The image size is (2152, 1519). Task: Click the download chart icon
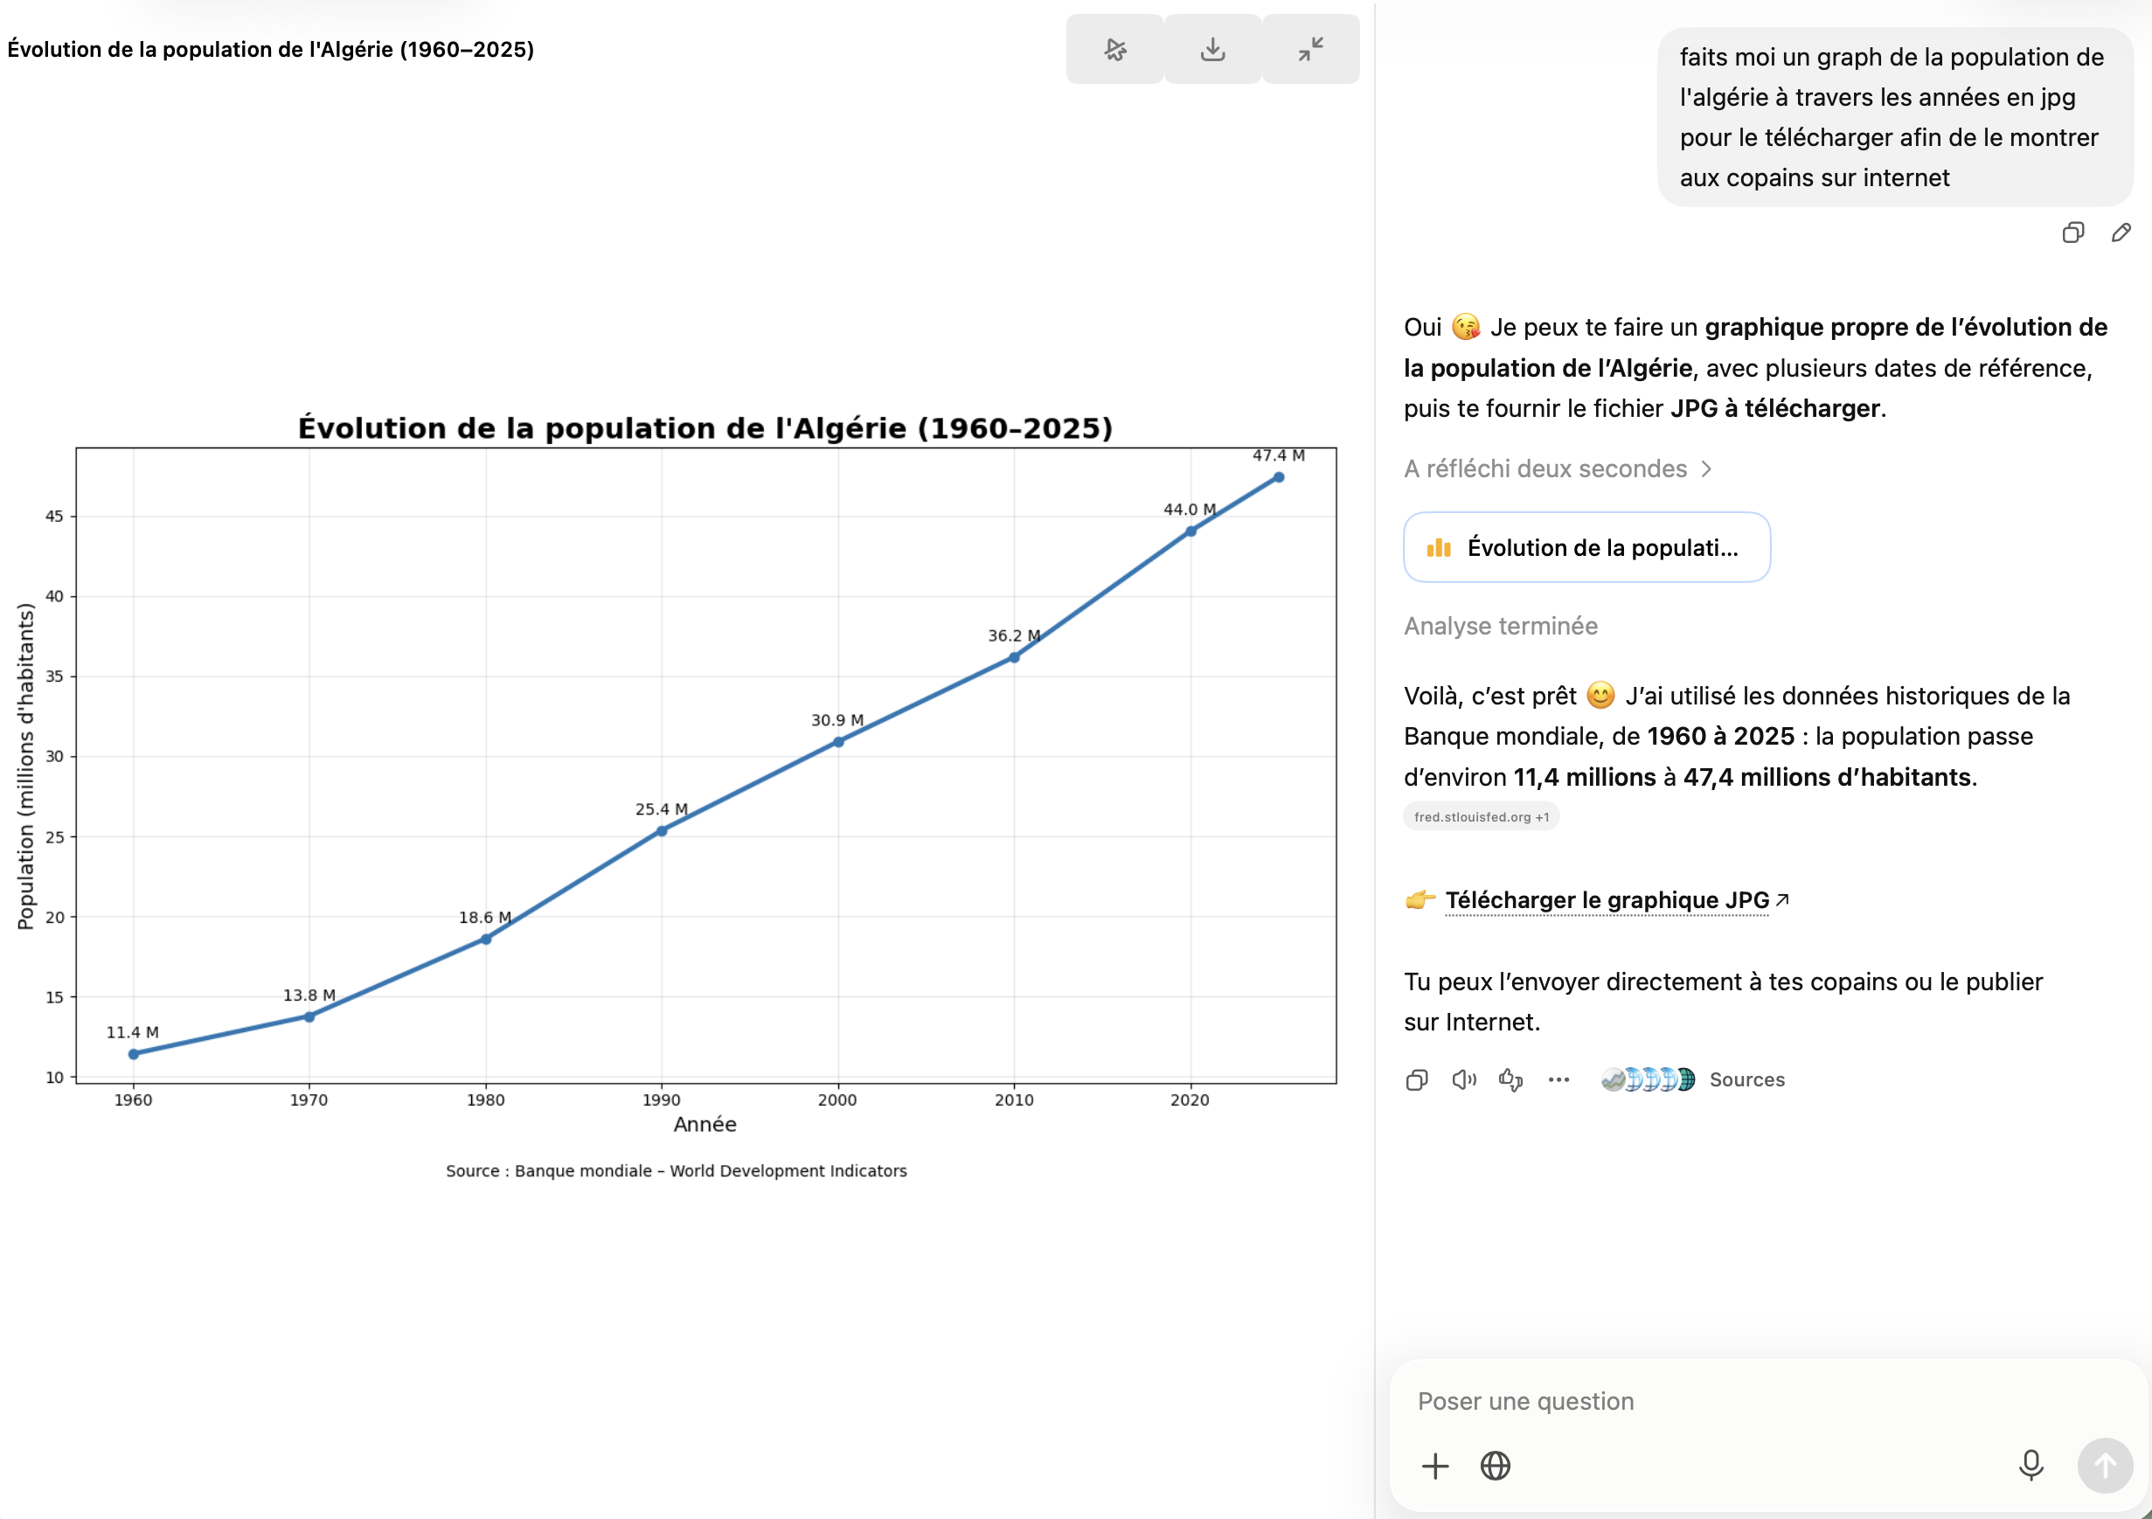1211,49
